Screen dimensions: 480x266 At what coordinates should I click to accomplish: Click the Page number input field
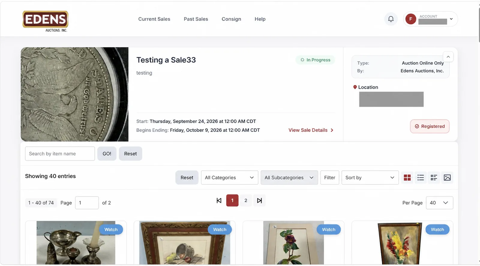[x=87, y=203]
